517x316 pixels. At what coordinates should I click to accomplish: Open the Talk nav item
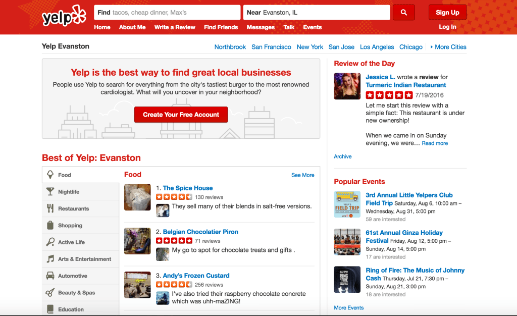click(289, 27)
